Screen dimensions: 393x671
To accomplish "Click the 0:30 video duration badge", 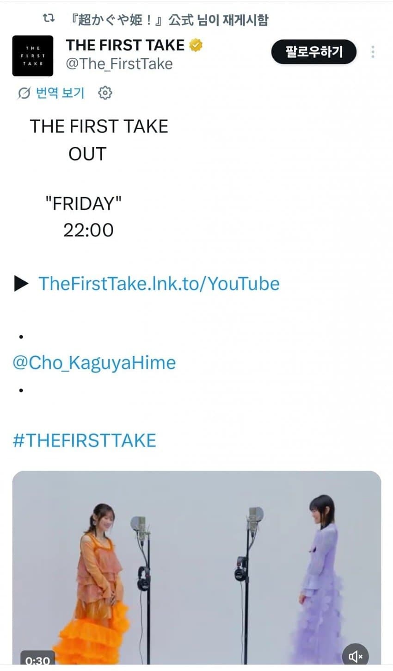I will (x=37, y=660).
